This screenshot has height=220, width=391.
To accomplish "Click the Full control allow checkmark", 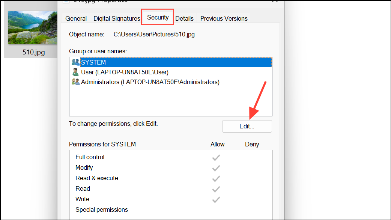I will [x=216, y=157].
